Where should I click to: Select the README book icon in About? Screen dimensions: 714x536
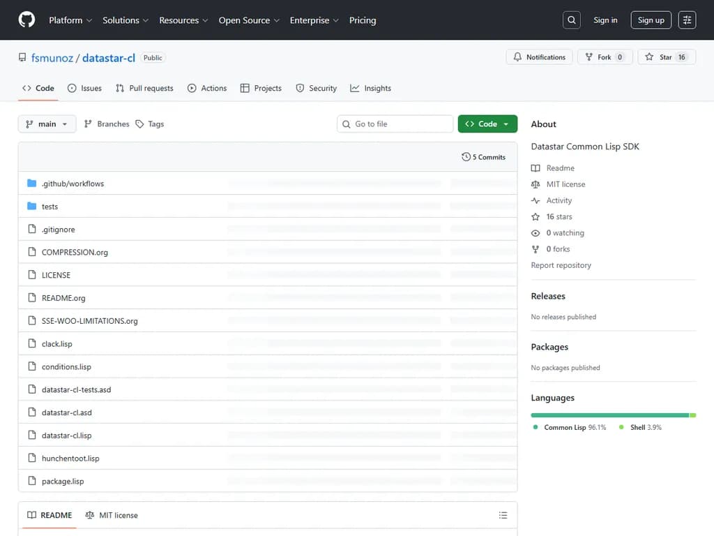tap(536, 167)
